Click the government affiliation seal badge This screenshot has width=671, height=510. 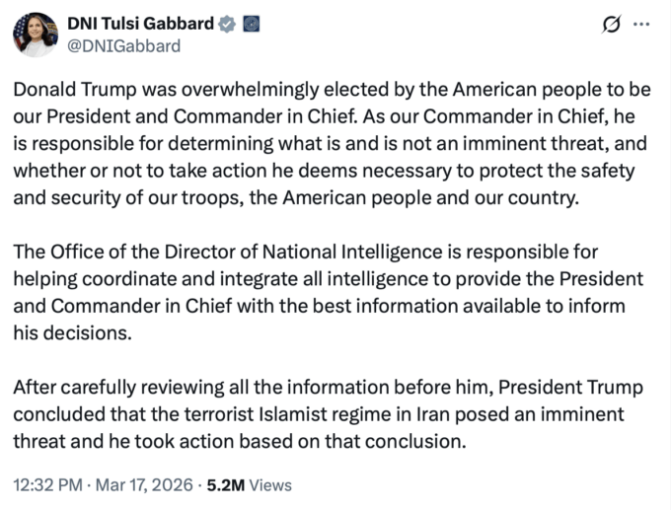point(251,24)
